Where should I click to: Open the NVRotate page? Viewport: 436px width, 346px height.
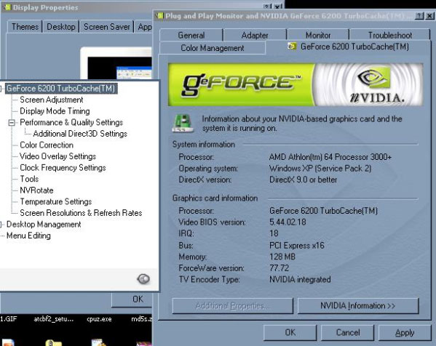click(36, 190)
